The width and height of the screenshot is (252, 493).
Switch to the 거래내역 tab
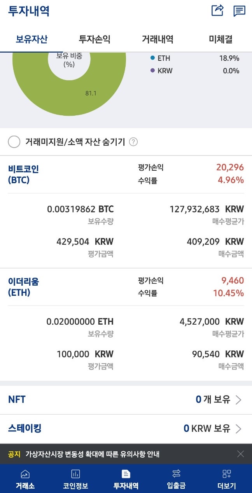point(157,39)
